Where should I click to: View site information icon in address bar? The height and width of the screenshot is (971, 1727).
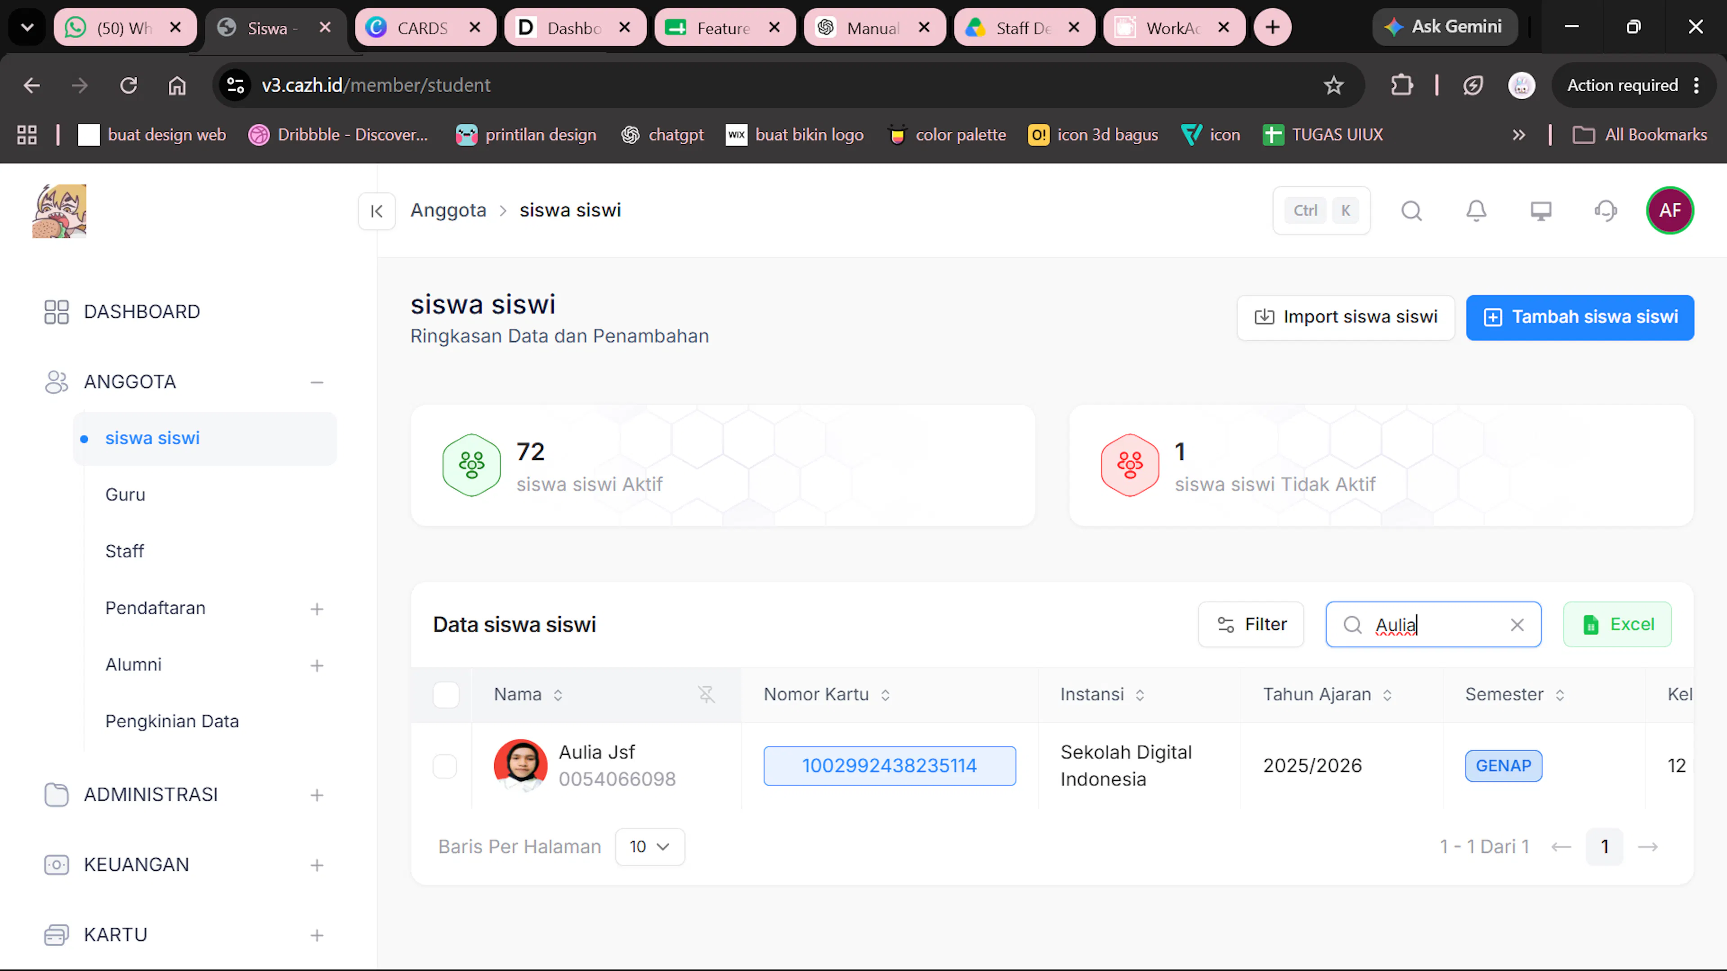(x=235, y=85)
